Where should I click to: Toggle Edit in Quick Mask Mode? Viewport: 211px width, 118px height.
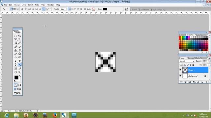(x=19, y=85)
